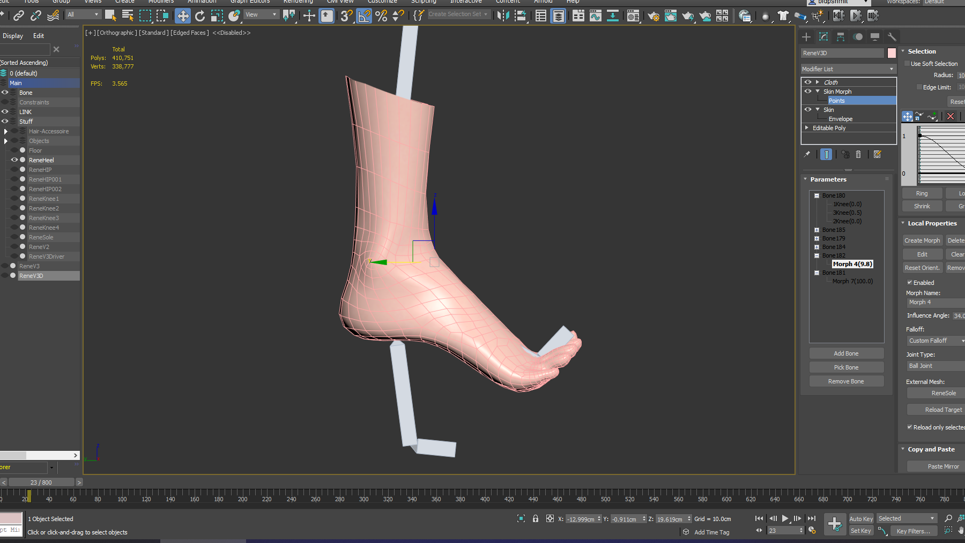
Task: Select the Select and Rotate tool
Action: (200, 16)
